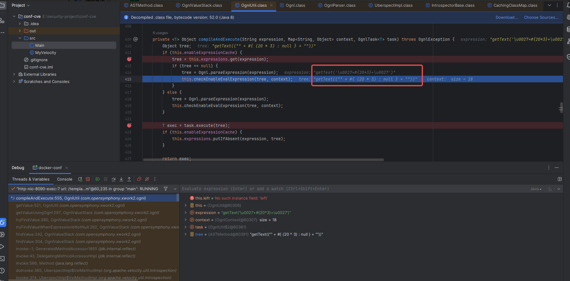Screen dimensions: 570x281
Task: Select MyVelocity class in project tree
Action: [45, 53]
